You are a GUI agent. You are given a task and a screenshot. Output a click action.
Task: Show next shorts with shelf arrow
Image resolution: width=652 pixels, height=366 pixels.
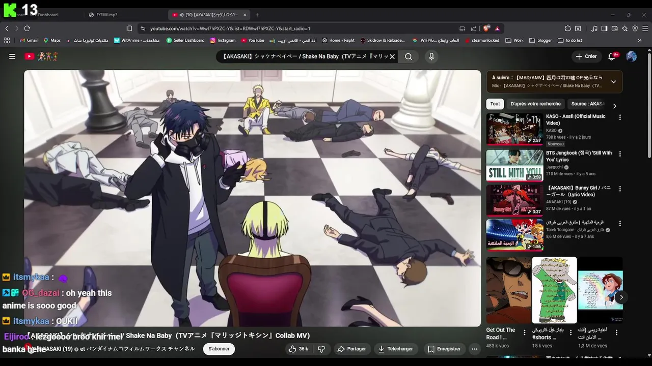[x=621, y=297]
